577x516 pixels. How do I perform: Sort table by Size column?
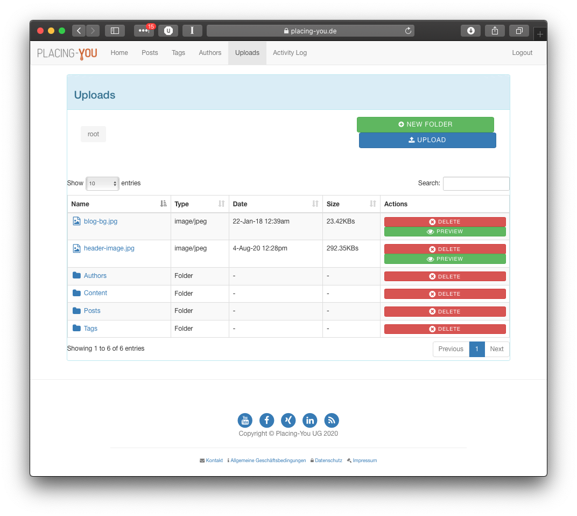(x=351, y=204)
